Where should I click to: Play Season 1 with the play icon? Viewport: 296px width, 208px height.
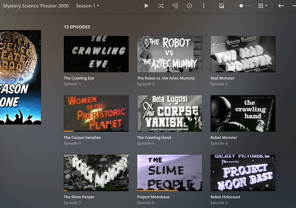pyautogui.click(x=146, y=6)
